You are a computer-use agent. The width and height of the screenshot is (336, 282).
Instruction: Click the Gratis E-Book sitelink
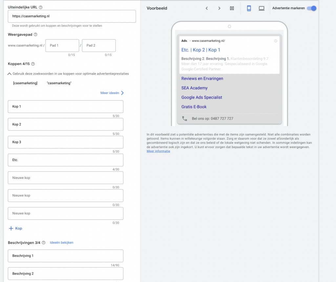click(194, 107)
